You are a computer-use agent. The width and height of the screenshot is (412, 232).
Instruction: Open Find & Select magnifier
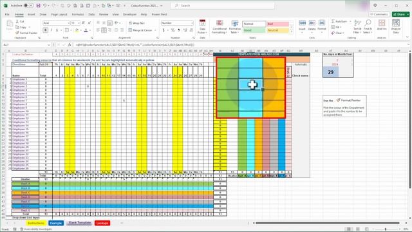[x=368, y=26]
